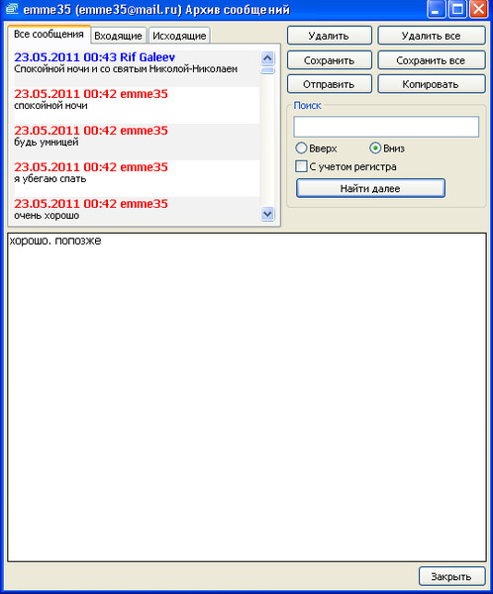Screen dimensions: 493x594
Task: Click the scroll down arrow in message list
Action: [x=268, y=214]
